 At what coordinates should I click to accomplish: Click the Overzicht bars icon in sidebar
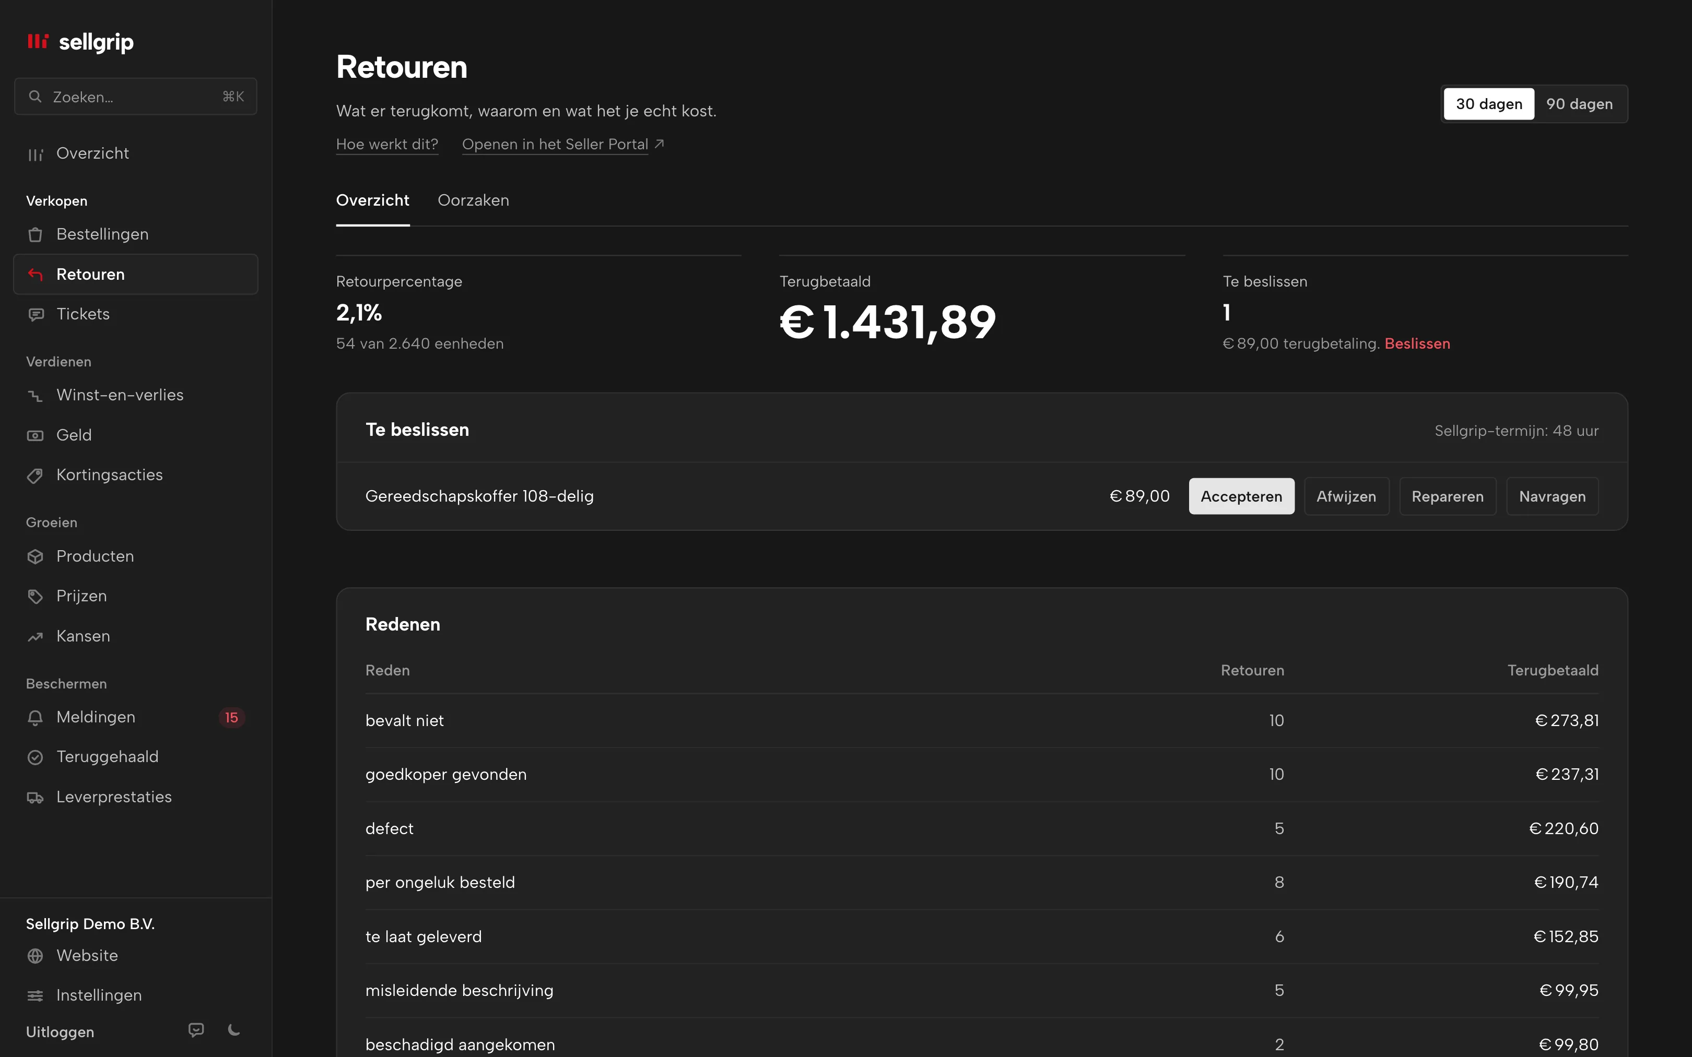35,154
